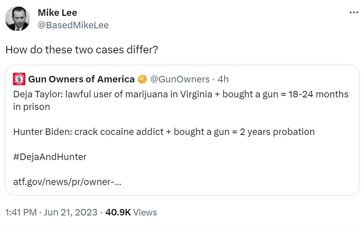Screen dimensions: 364x233
Task: Open the atf.gov news article link
Action: [67, 182]
